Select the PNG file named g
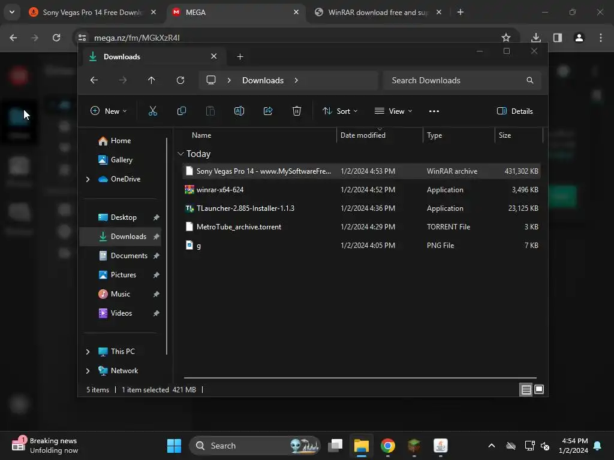The height and width of the screenshot is (460, 614). click(x=362, y=246)
